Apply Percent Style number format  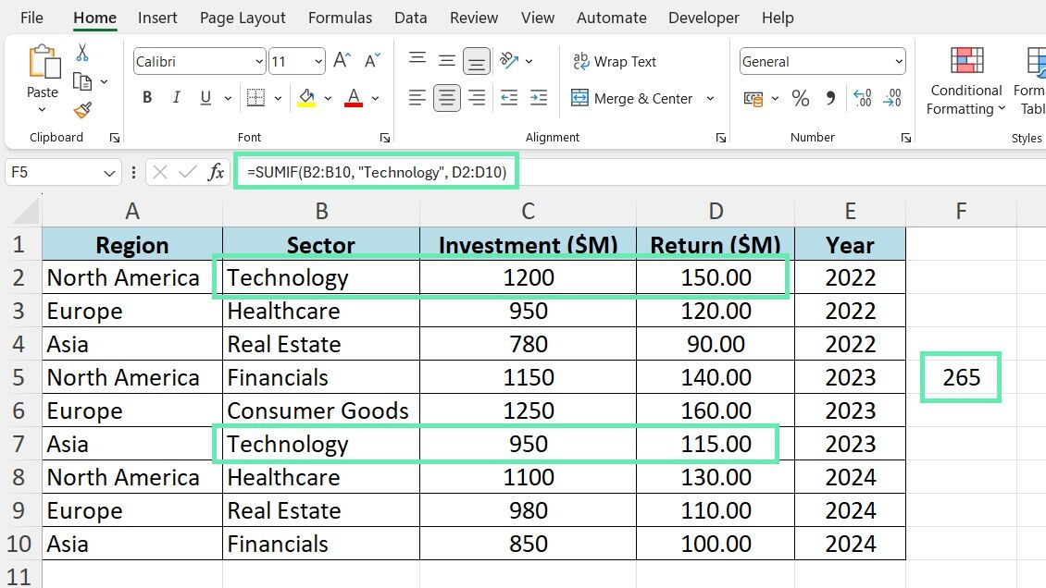[801, 98]
